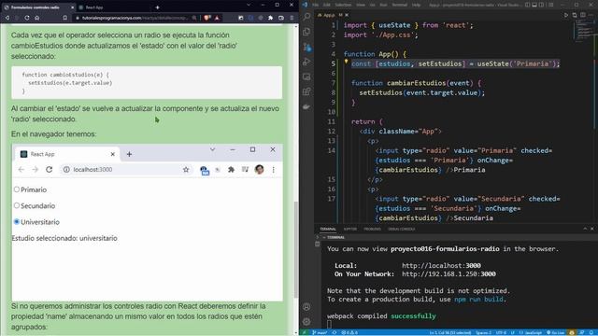Go to browser home page icon
This screenshot has width=598, height=336.
36,18
